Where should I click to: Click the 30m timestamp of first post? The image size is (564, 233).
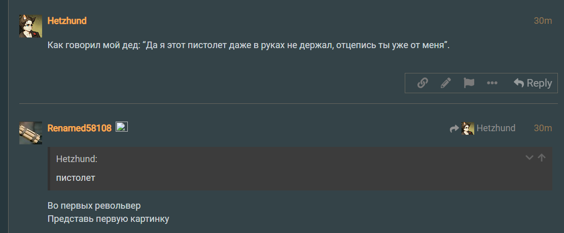click(x=543, y=21)
